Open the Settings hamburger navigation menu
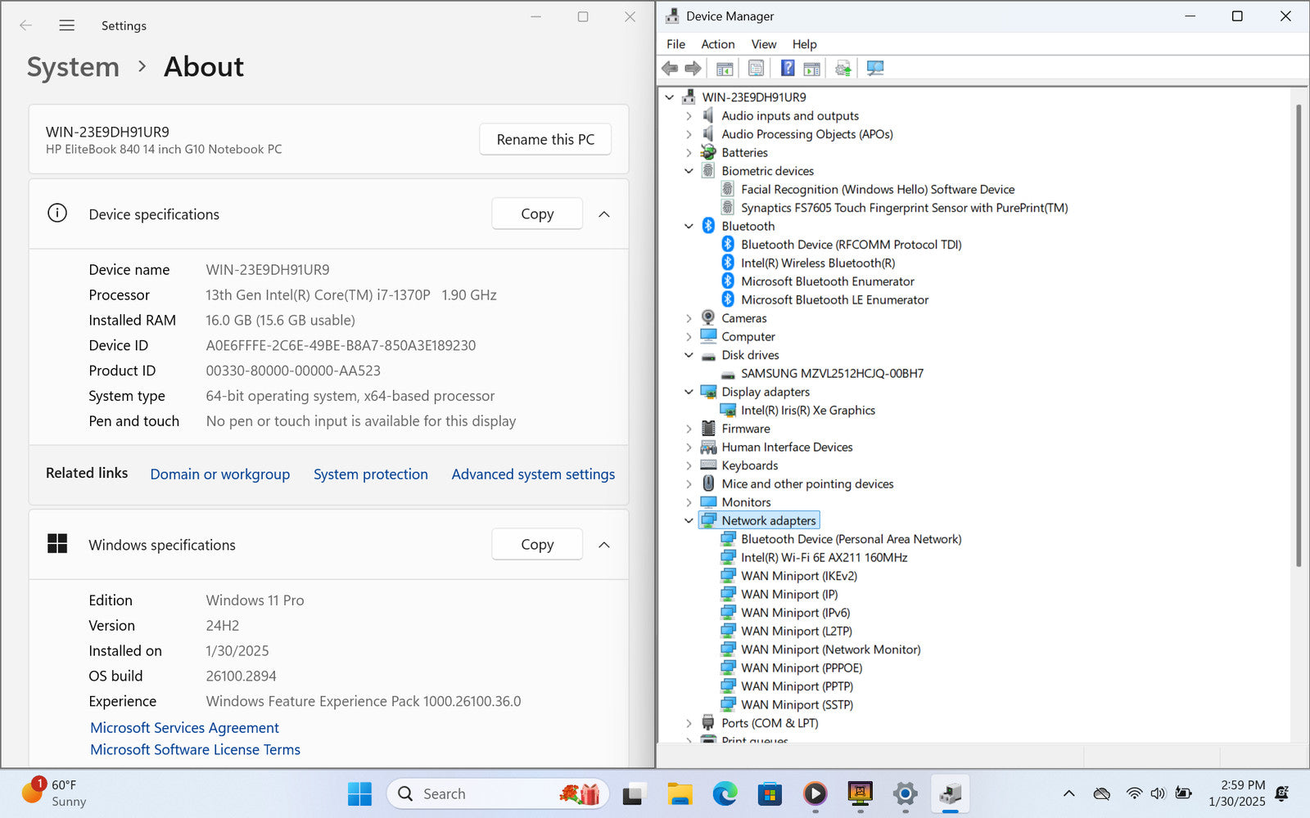This screenshot has width=1310, height=818. click(x=67, y=25)
